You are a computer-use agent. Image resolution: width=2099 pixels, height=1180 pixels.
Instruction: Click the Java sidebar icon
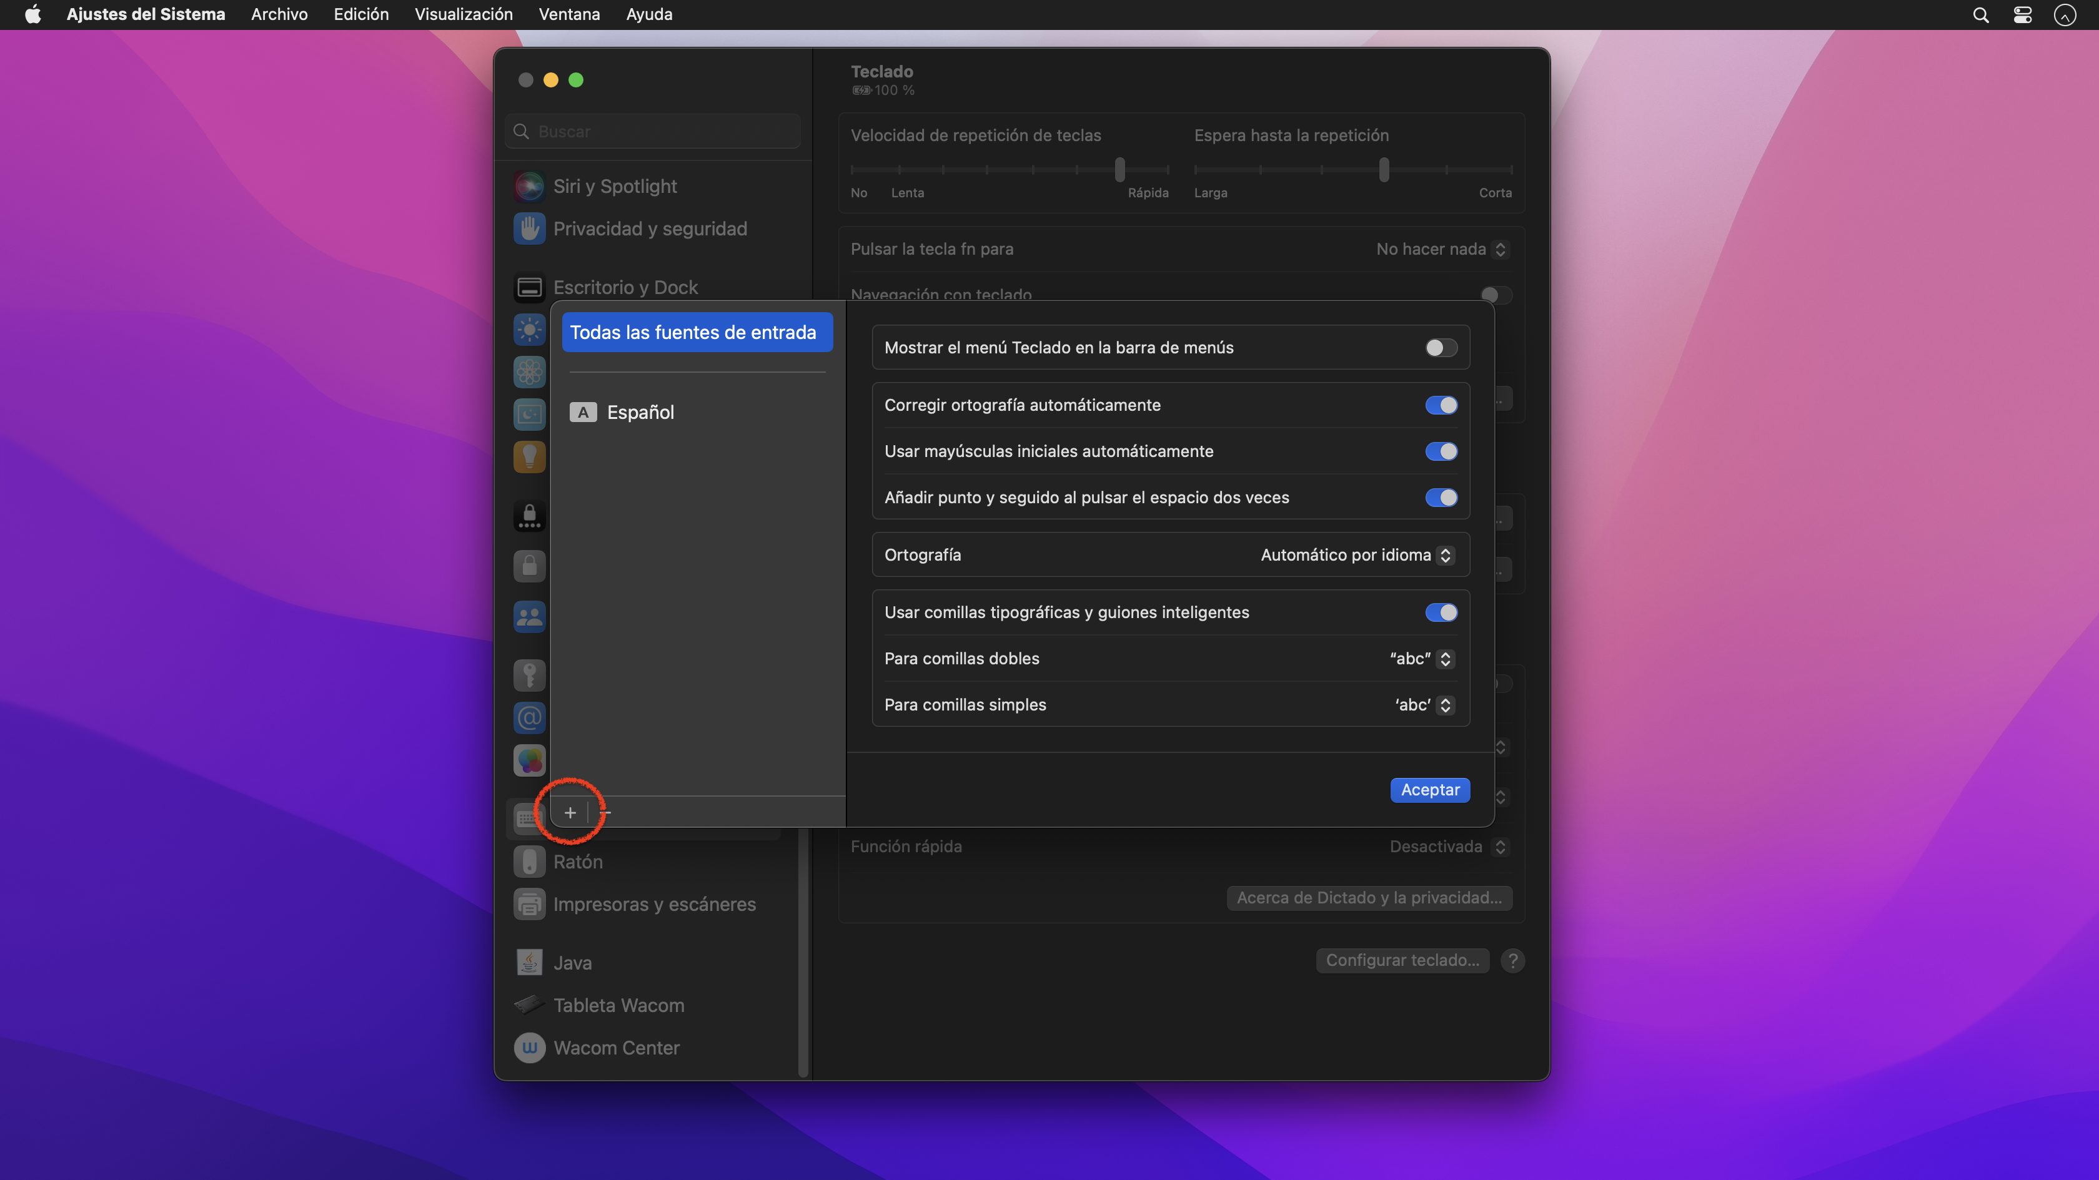tap(529, 963)
